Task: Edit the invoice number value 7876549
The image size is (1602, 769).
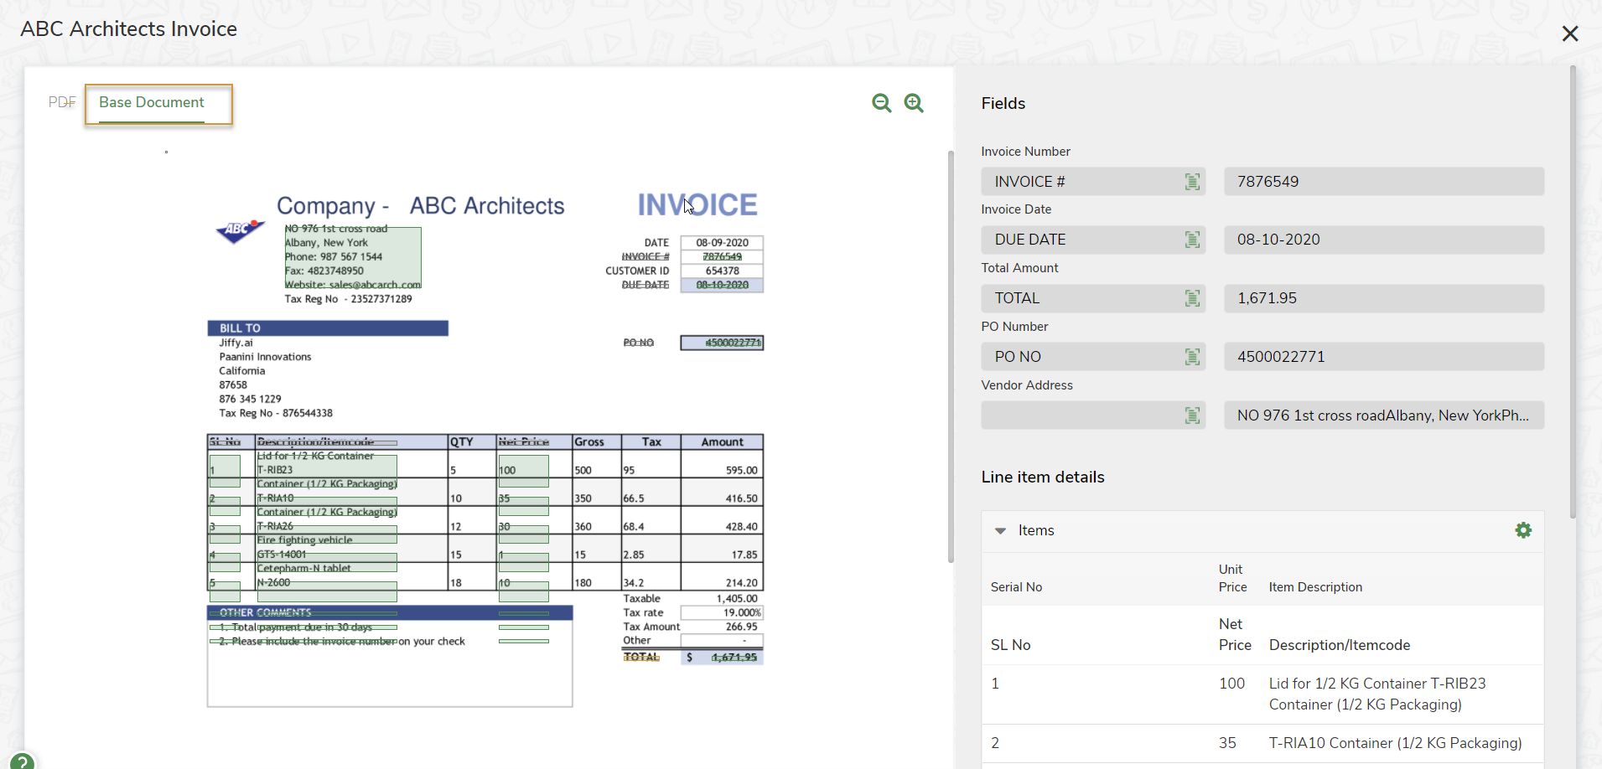Action: [x=1384, y=182]
